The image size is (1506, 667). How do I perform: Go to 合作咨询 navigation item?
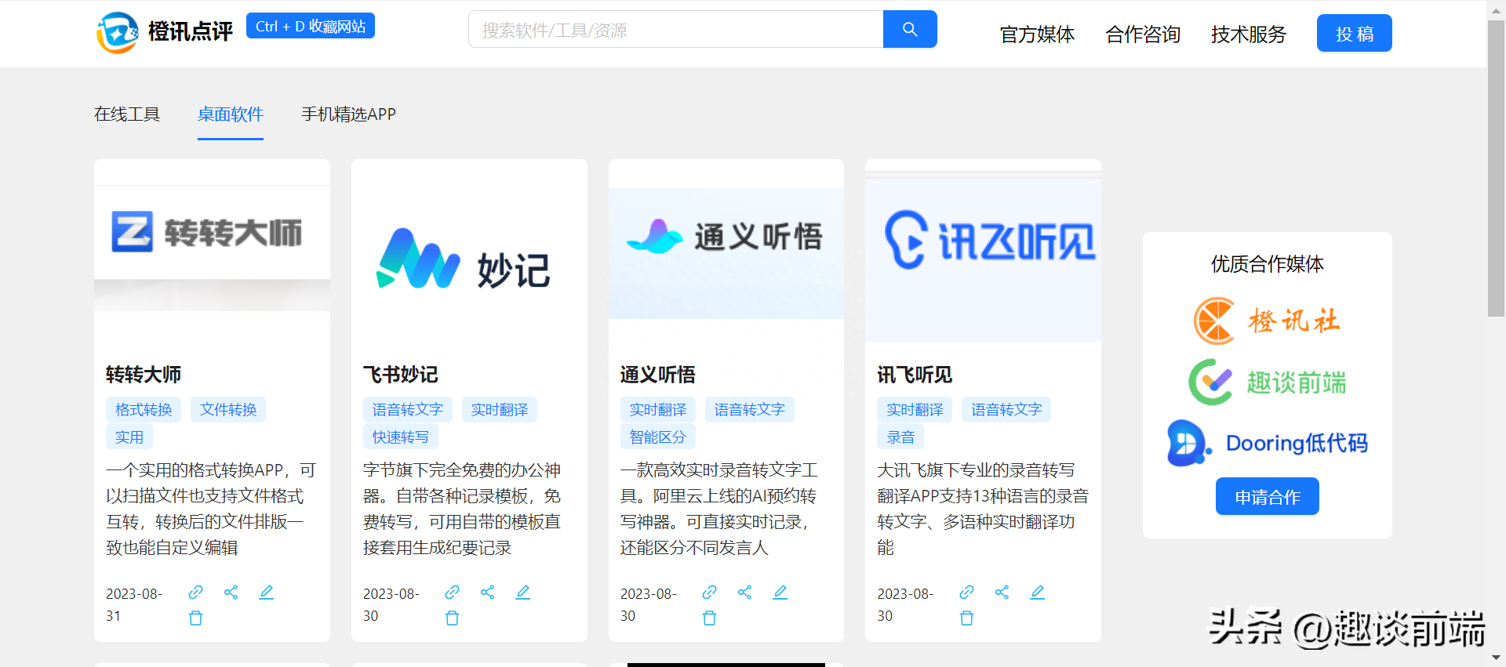pyautogui.click(x=1143, y=34)
